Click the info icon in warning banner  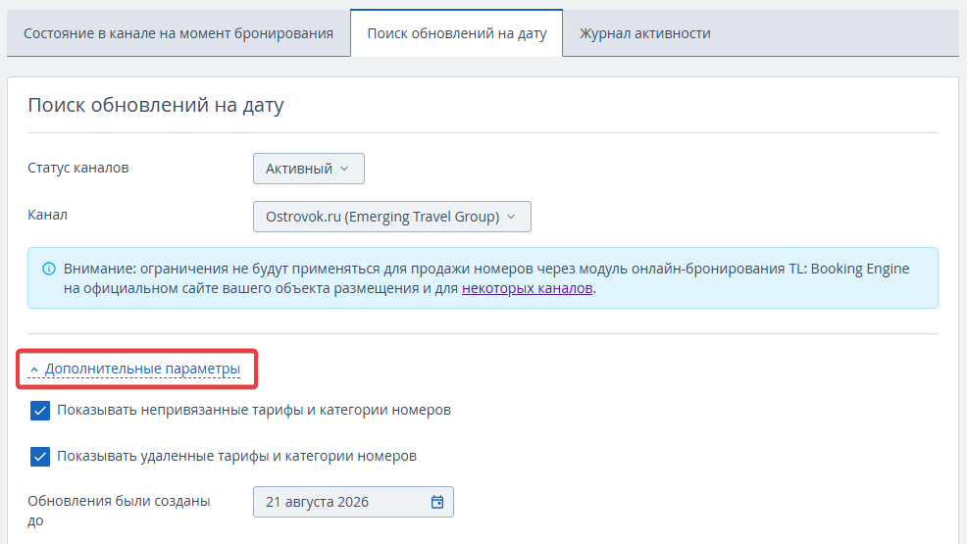[49, 270]
